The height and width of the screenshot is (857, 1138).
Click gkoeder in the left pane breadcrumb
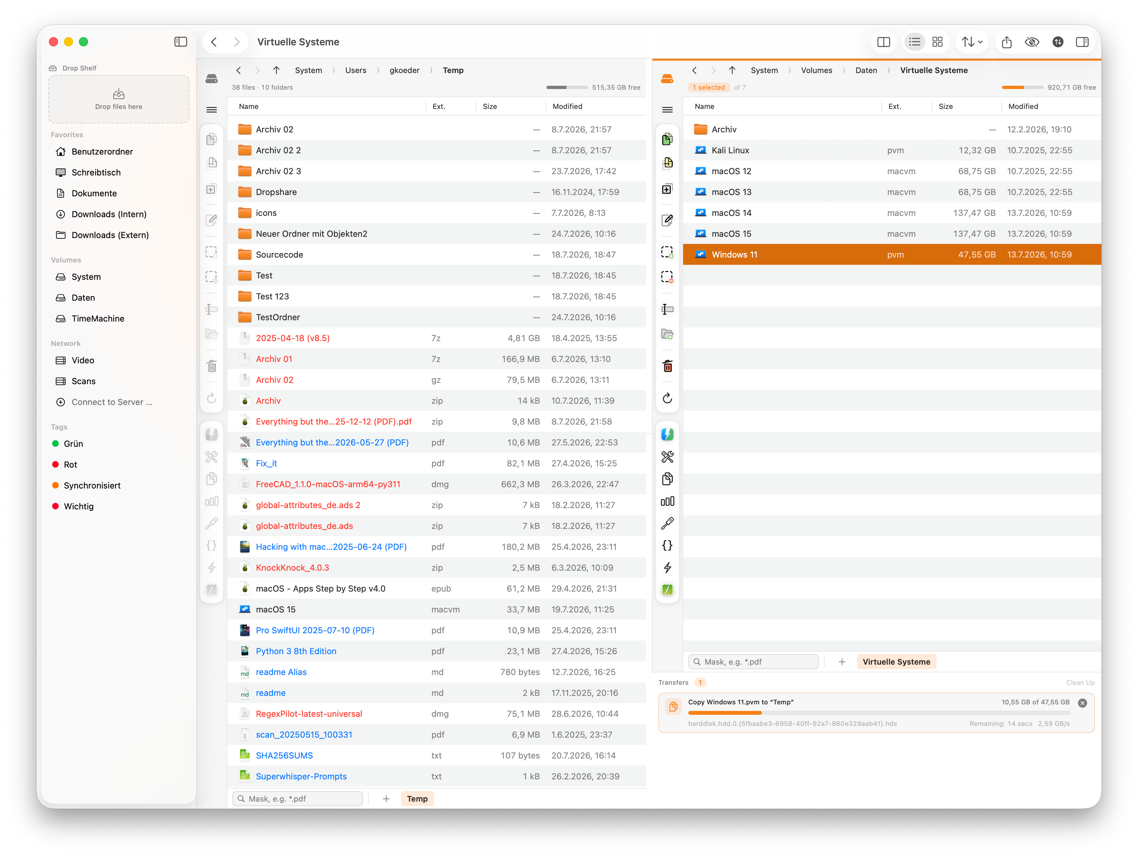(x=404, y=70)
